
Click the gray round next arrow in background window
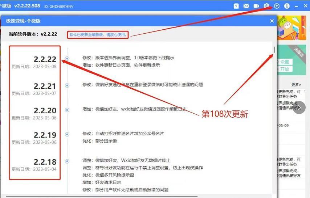click(x=299, y=108)
